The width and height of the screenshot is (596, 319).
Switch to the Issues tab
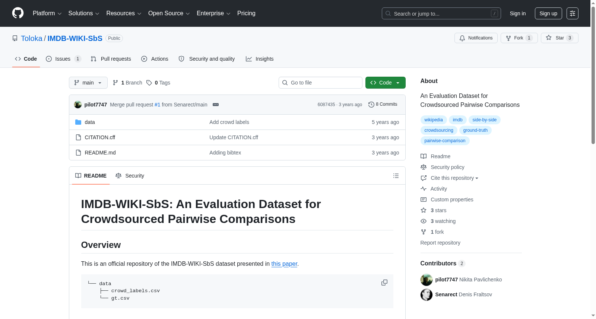point(63,59)
